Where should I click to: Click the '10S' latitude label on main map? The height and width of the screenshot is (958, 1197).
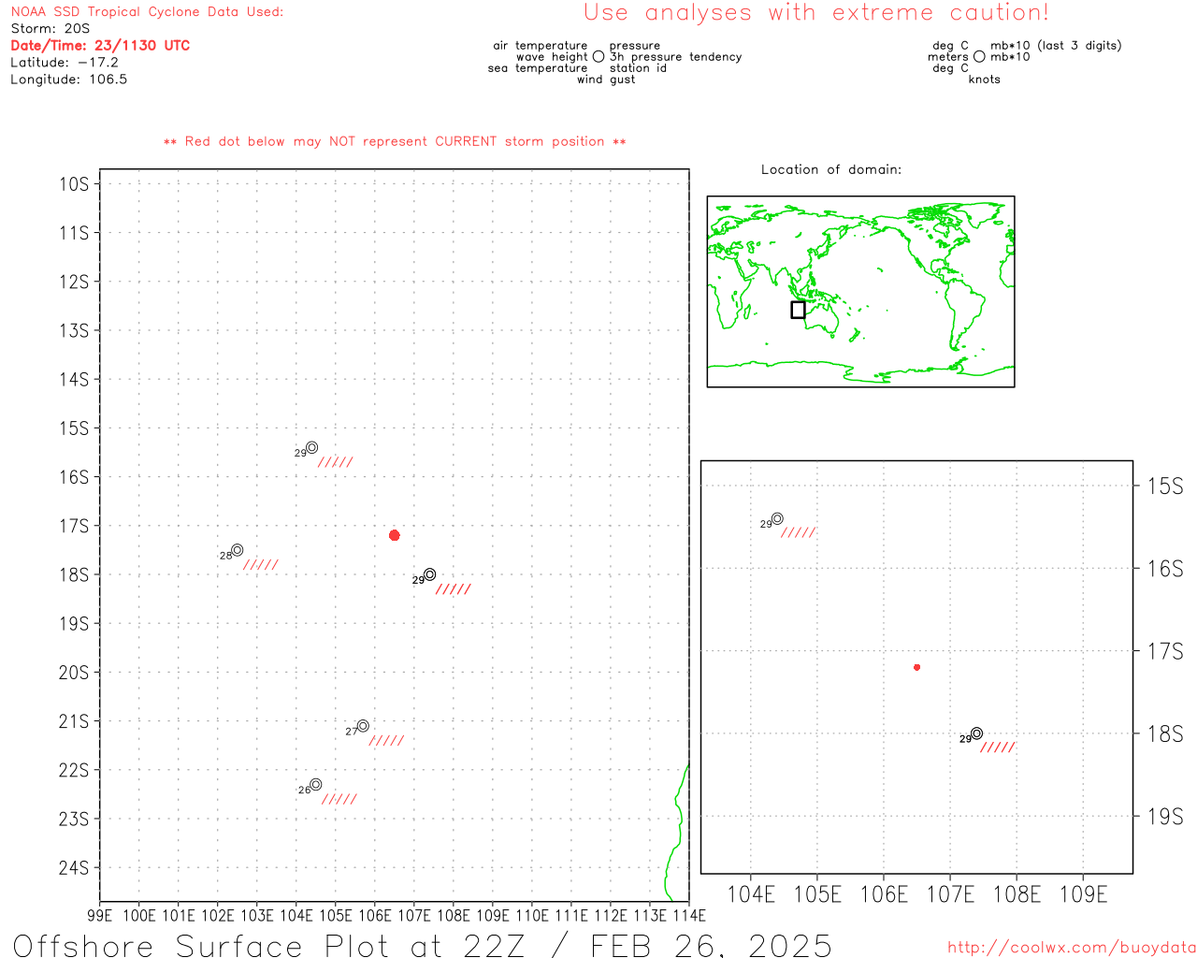[74, 184]
